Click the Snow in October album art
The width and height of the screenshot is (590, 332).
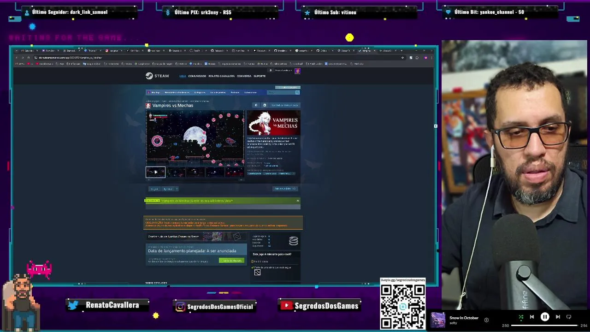click(x=438, y=320)
